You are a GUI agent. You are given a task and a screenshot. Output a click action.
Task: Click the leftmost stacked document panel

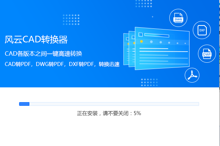126,49
